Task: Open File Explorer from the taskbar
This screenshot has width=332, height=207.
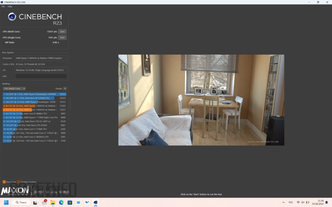Action: (53, 202)
